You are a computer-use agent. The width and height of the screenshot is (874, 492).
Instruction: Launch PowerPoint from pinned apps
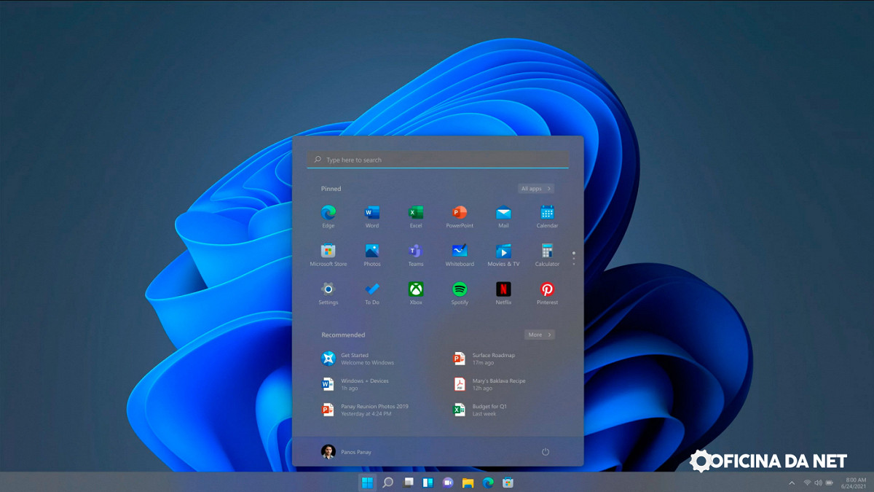tap(460, 213)
